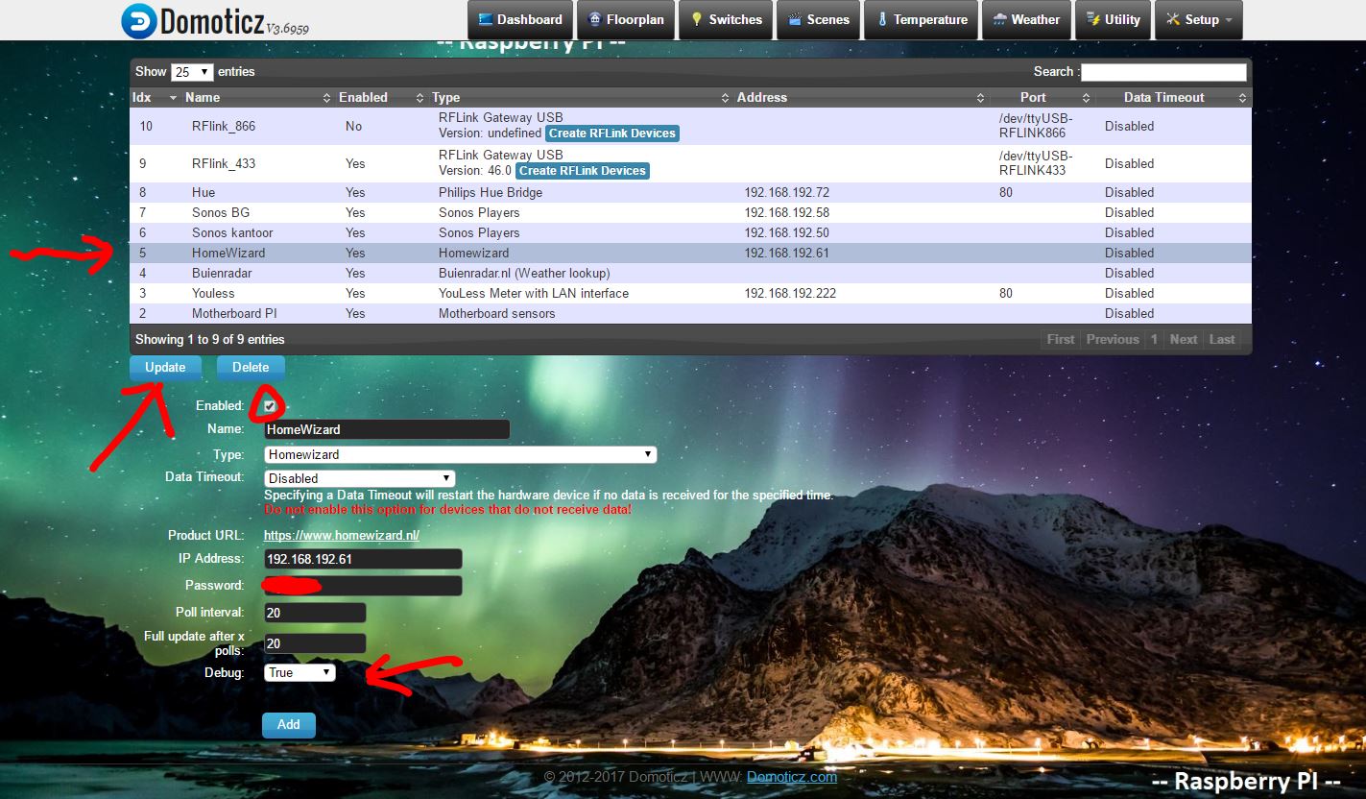Click Philips Hue Bridge type cell
The height and width of the screenshot is (799, 1366).
coord(491,192)
